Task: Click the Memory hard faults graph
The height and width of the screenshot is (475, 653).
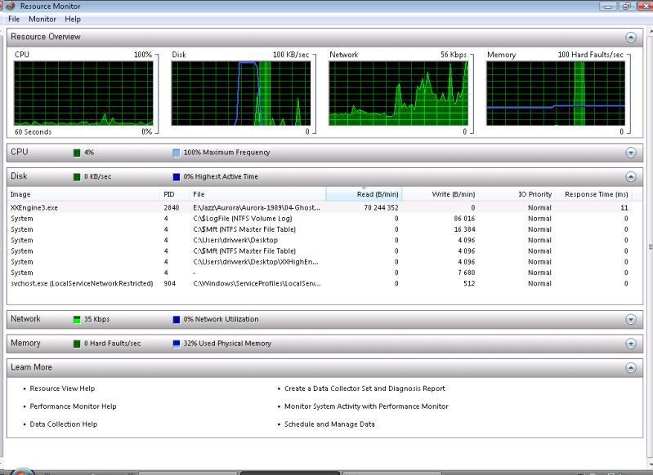Action: point(556,93)
